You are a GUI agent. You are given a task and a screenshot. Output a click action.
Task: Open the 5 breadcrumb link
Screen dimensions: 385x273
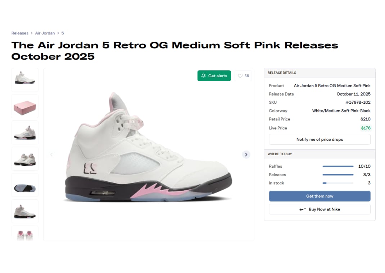(63, 33)
